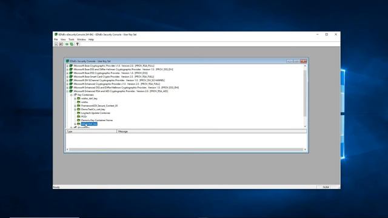Click the NUM indicator in status bar
The image size is (388, 218).
pos(326,187)
